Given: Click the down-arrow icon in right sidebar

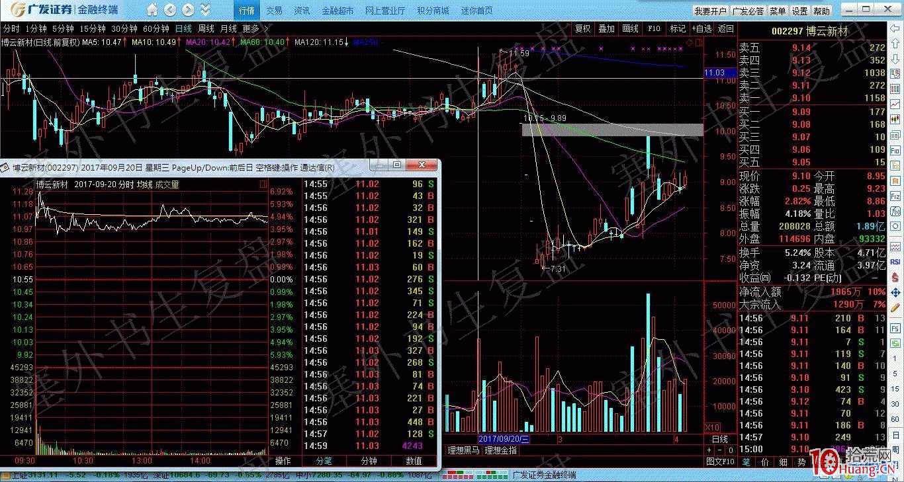Looking at the screenshot, I should pos(895,58).
